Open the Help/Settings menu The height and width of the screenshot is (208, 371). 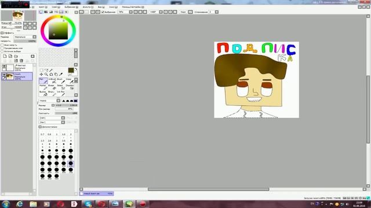pyautogui.click(x=133, y=7)
